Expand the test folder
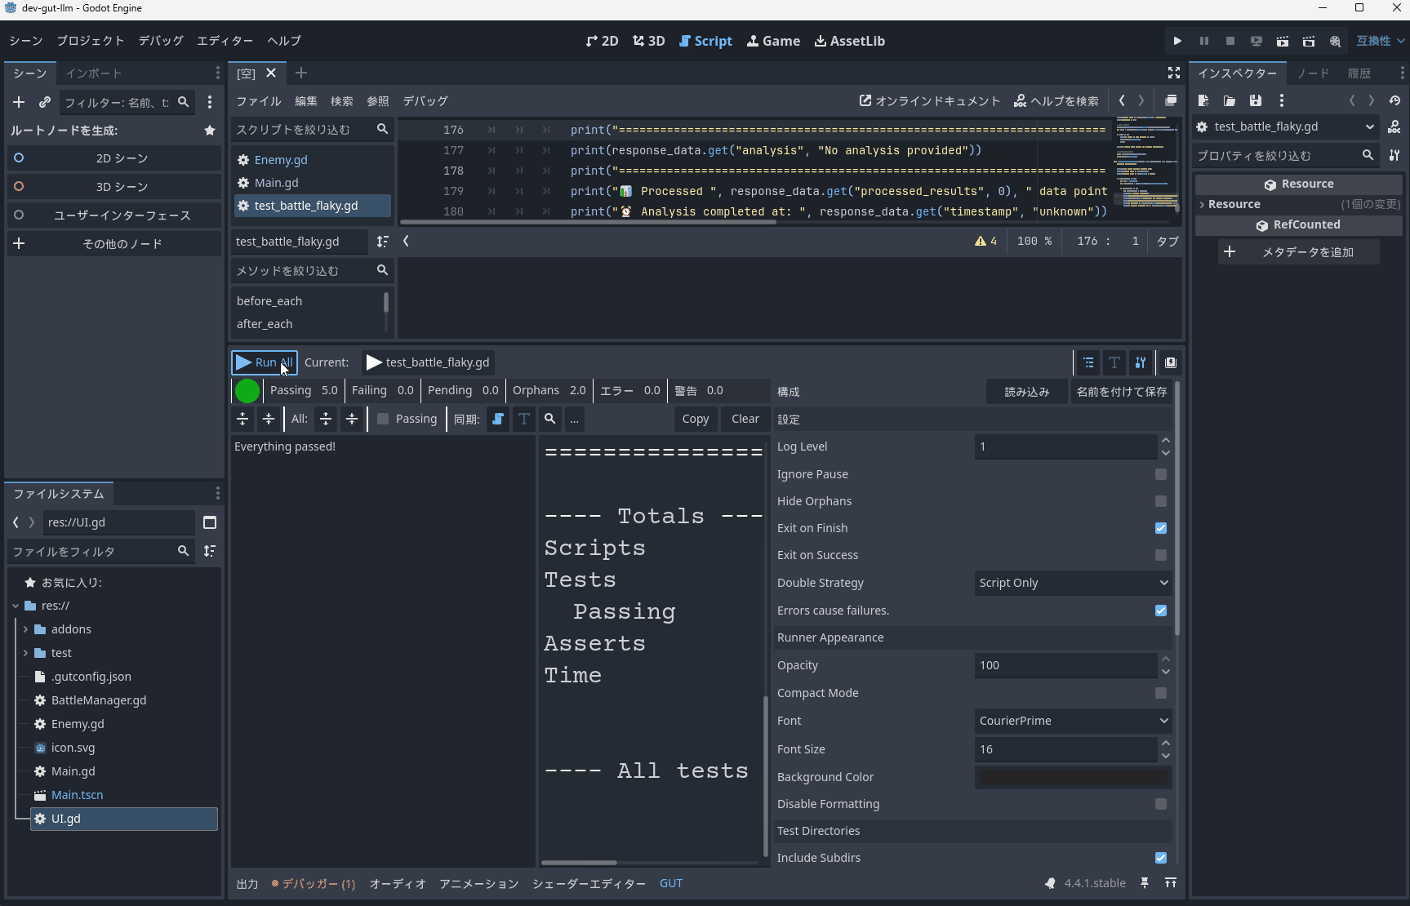The image size is (1410, 906). [x=25, y=653]
